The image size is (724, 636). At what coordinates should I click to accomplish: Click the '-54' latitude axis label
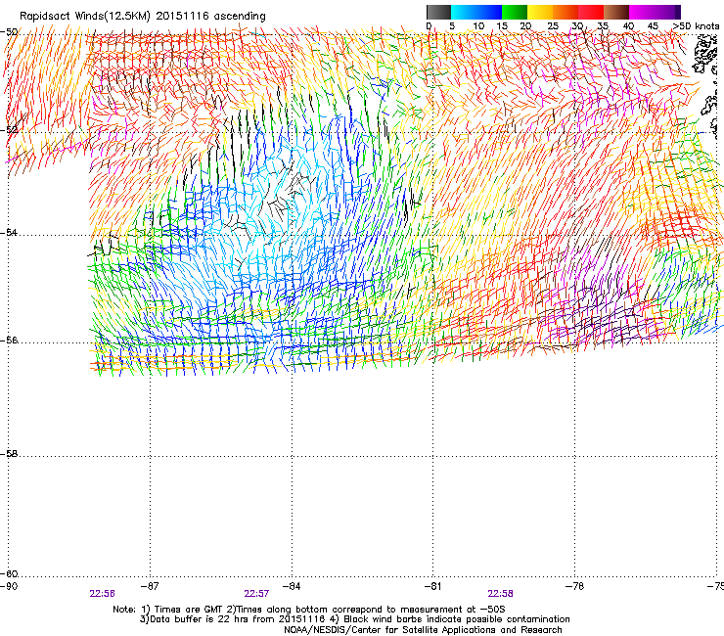9,232
